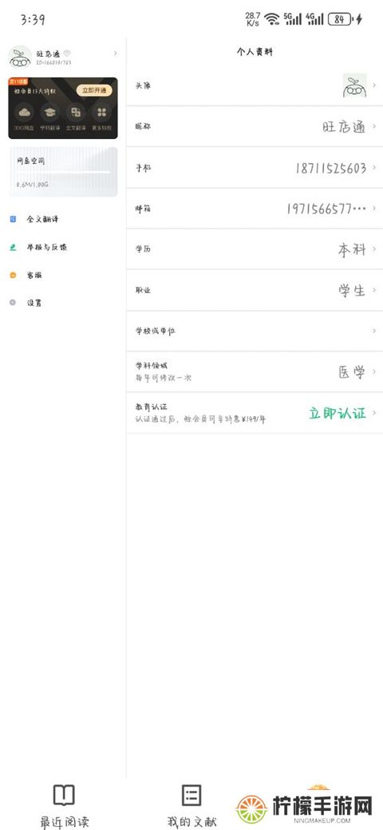The height and width of the screenshot is (830, 383).
Task: Tap the heart badge next to username
Action: click(x=67, y=54)
